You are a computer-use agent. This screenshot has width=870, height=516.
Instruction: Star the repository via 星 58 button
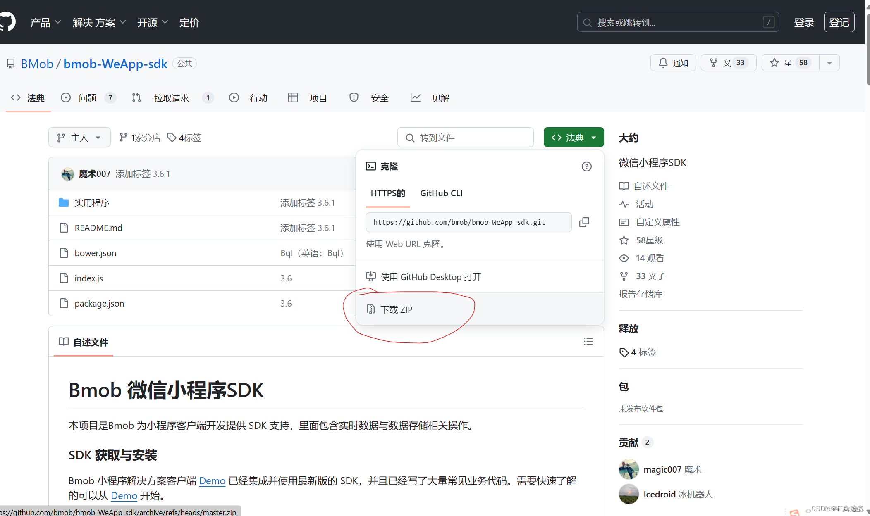tap(790, 62)
